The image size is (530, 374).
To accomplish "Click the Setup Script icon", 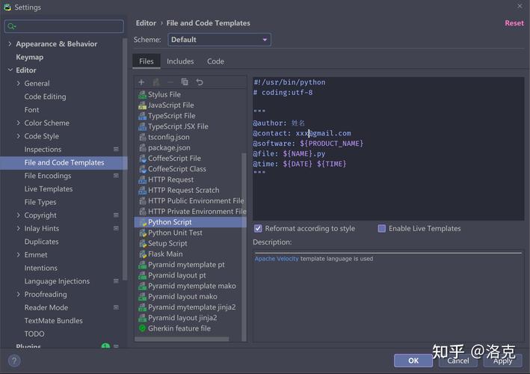I will pyautogui.click(x=142, y=244).
